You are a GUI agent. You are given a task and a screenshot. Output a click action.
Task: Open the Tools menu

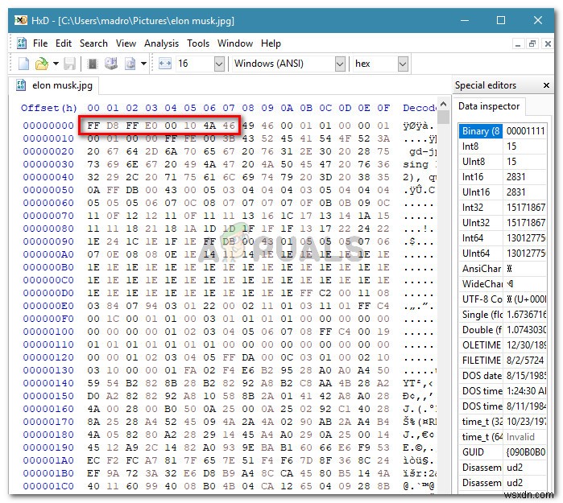pos(198,43)
